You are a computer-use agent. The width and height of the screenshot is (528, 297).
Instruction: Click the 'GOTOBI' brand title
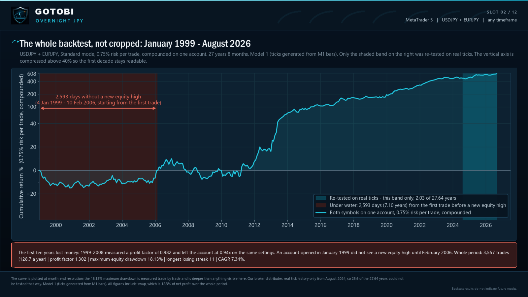point(54,12)
